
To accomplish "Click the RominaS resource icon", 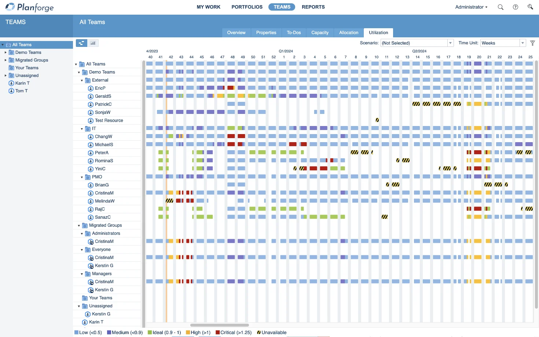I will click(91, 161).
